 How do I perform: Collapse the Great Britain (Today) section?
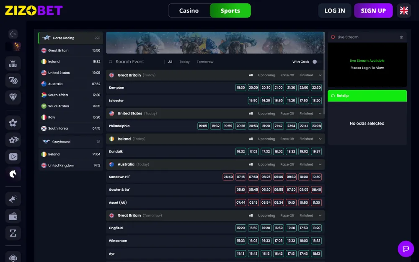click(x=320, y=75)
